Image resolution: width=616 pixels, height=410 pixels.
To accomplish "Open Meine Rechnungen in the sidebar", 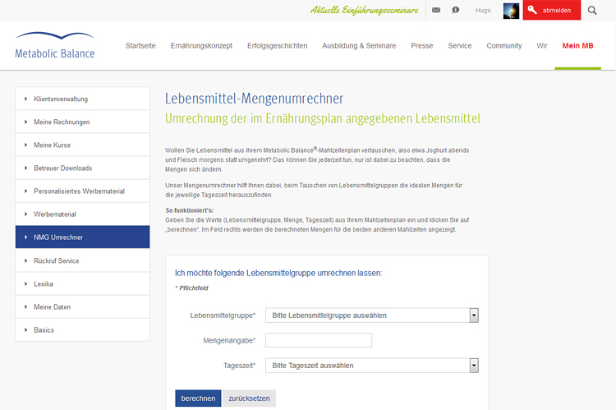I will pyautogui.click(x=82, y=122).
